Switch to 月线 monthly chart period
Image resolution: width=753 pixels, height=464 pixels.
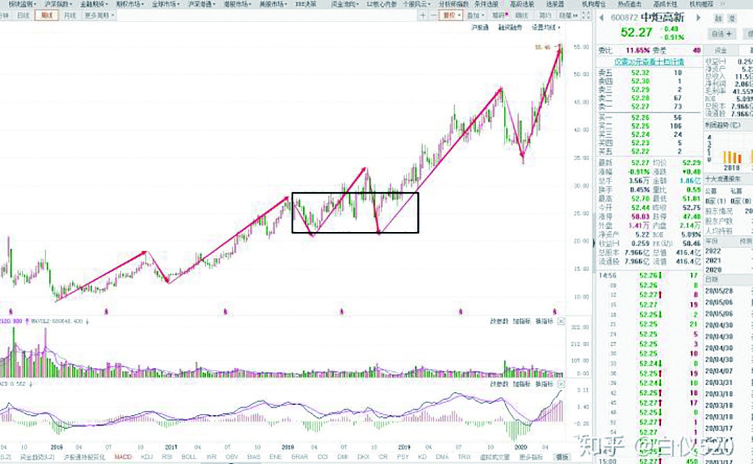70,15
